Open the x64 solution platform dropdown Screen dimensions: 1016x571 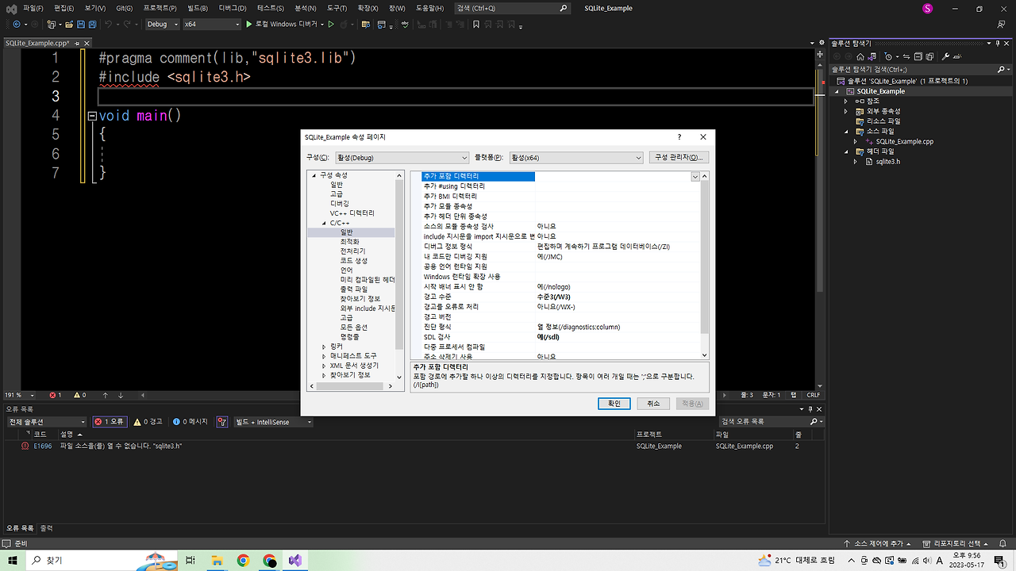point(211,25)
